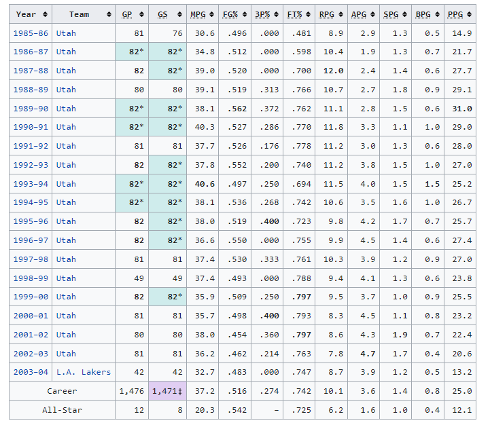490x427 pixels.
Task: Open the 2002-03 season link
Action: [31, 354]
